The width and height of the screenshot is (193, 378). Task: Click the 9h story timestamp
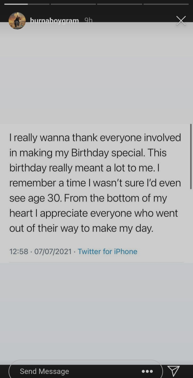click(x=88, y=21)
